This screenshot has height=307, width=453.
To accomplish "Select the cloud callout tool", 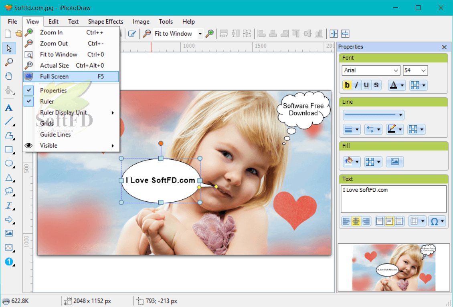I will [x=9, y=191].
